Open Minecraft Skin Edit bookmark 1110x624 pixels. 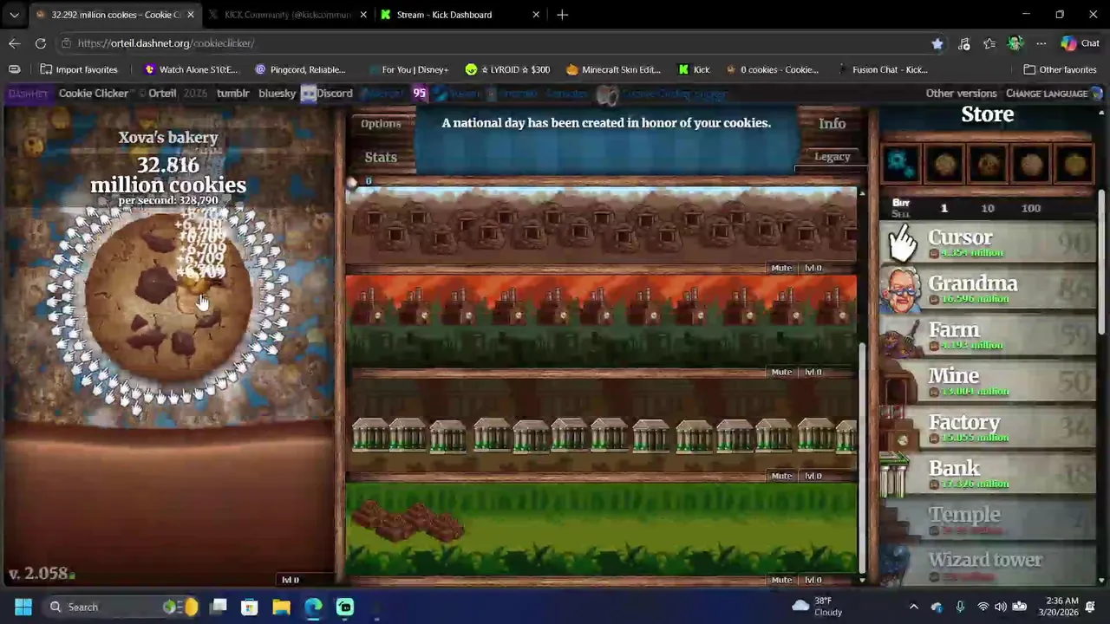pyautogui.click(x=612, y=69)
